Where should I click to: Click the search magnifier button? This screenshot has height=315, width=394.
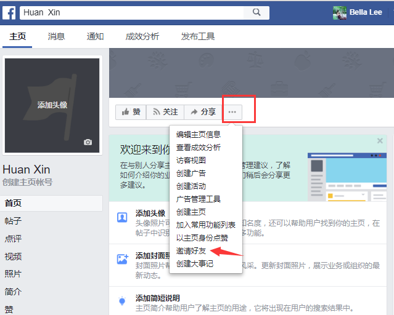[257, 12]
